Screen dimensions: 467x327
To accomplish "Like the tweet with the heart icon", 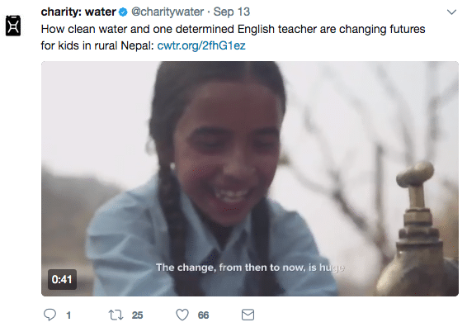I will [x=182, y=315].
